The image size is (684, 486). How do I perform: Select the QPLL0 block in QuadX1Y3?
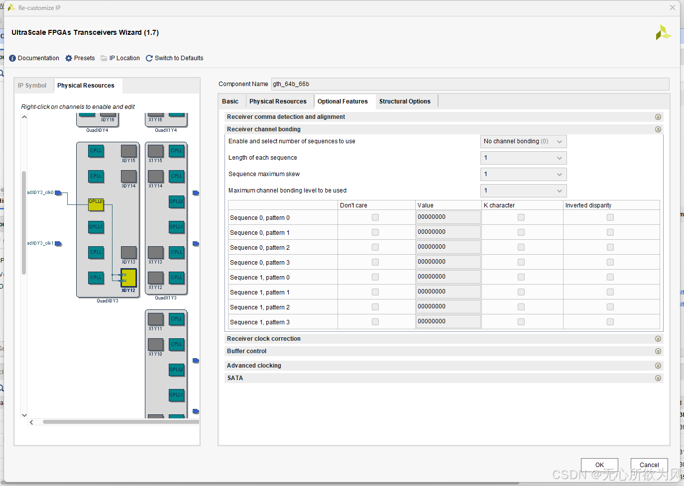coord(177,202)
